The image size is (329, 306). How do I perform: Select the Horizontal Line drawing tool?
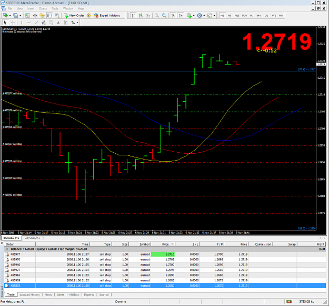29,23
